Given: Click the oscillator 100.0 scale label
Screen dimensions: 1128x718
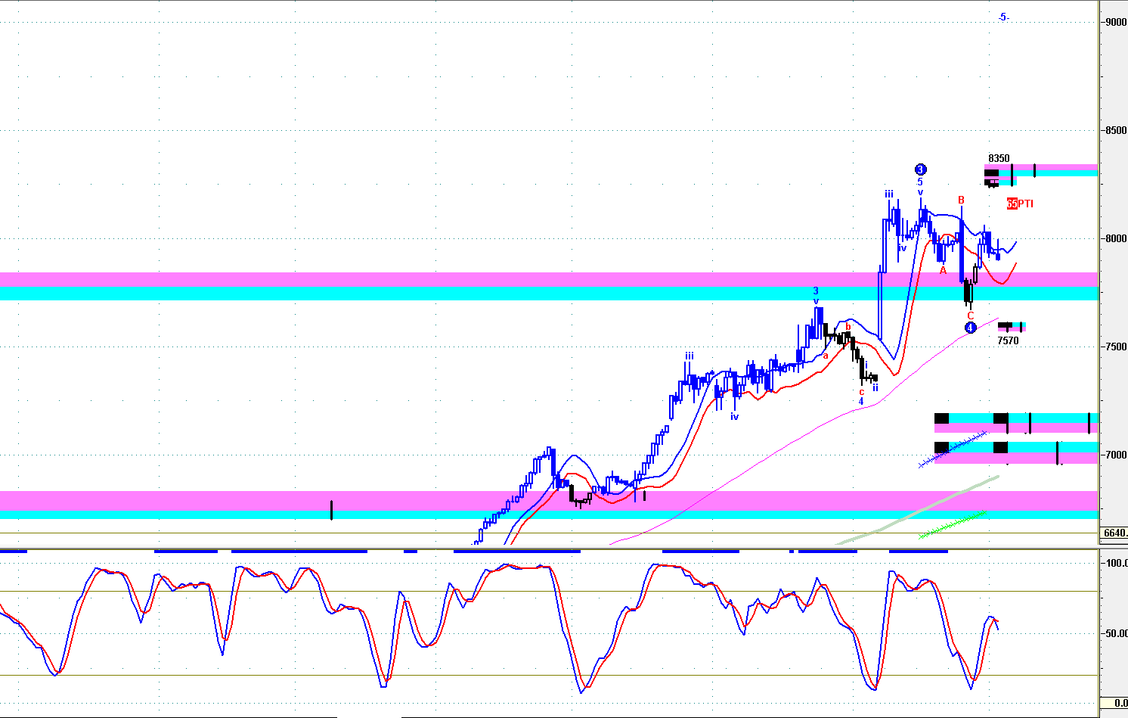Looking at the screenshot, I should pyautogui.click(x=1116, y=563).
